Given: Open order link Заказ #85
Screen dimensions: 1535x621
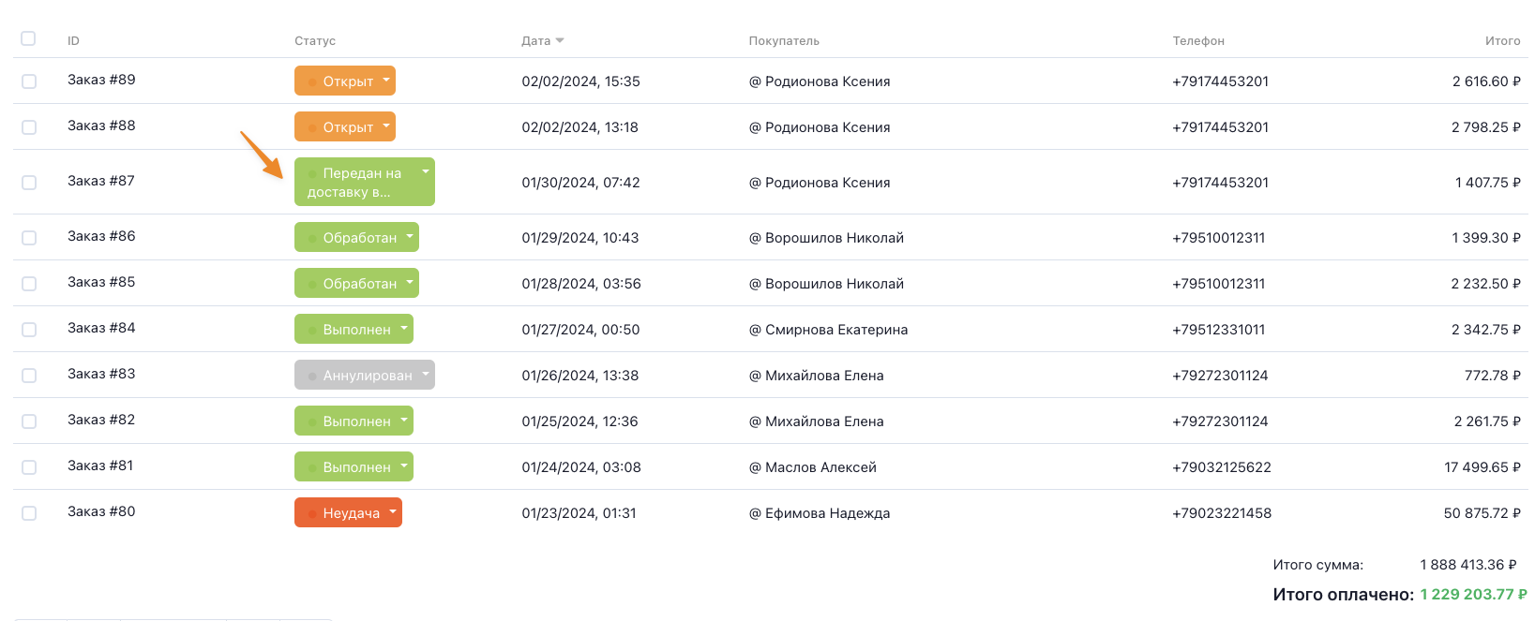Looking at the screenshot, I should 101,282.
